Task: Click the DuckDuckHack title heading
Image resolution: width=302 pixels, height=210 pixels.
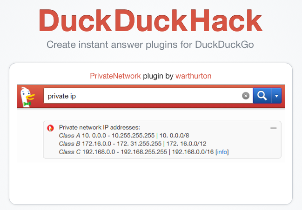Action: [x=150, y=20]
